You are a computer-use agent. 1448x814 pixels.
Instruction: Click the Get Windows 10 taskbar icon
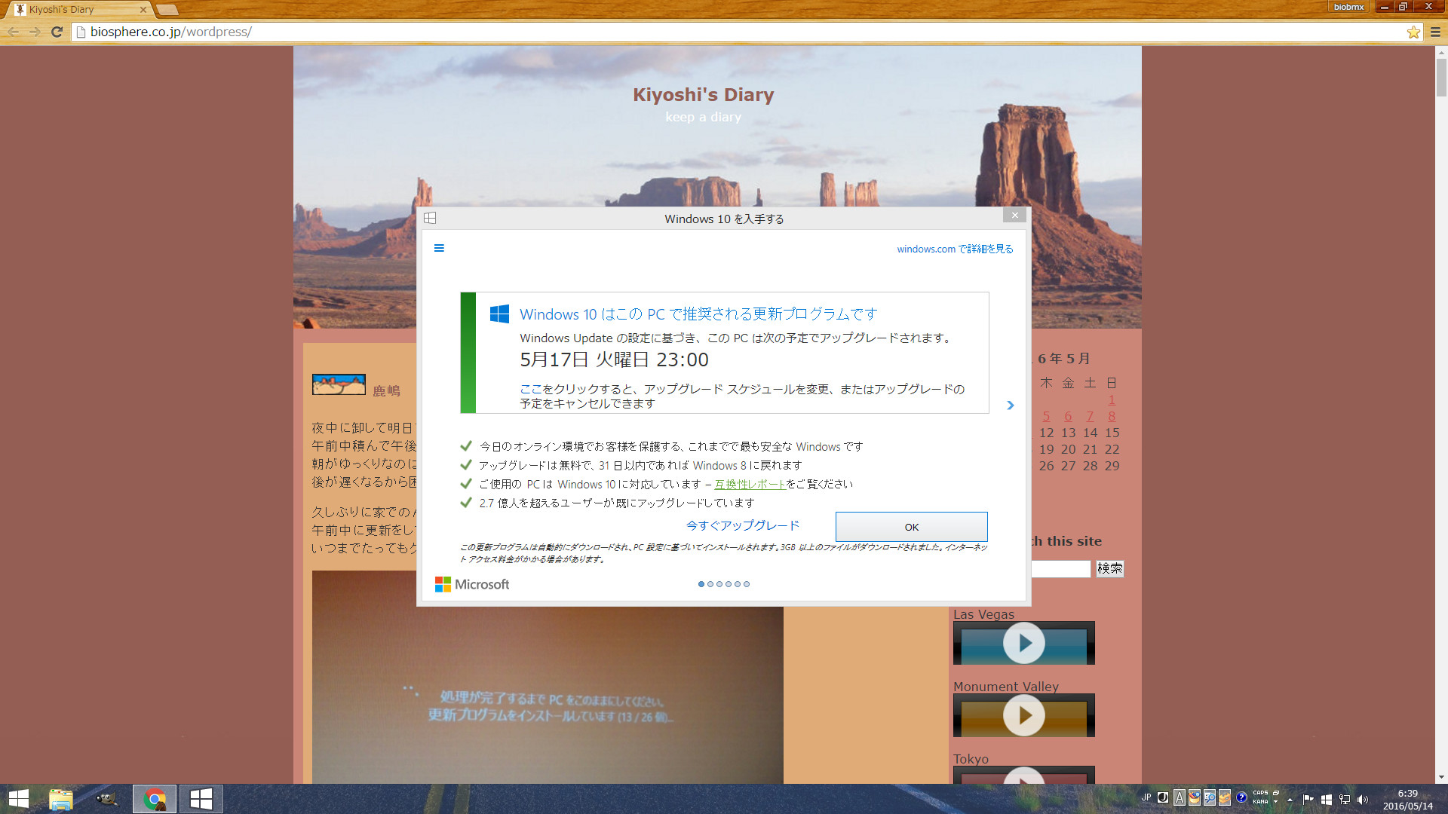pyautogui.click(x=201, y=799)
